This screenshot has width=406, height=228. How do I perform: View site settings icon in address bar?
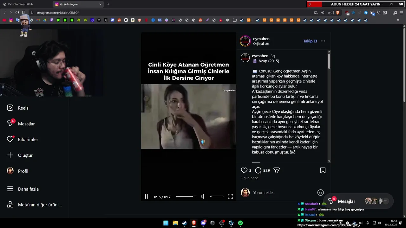click(x=32, y=13)
